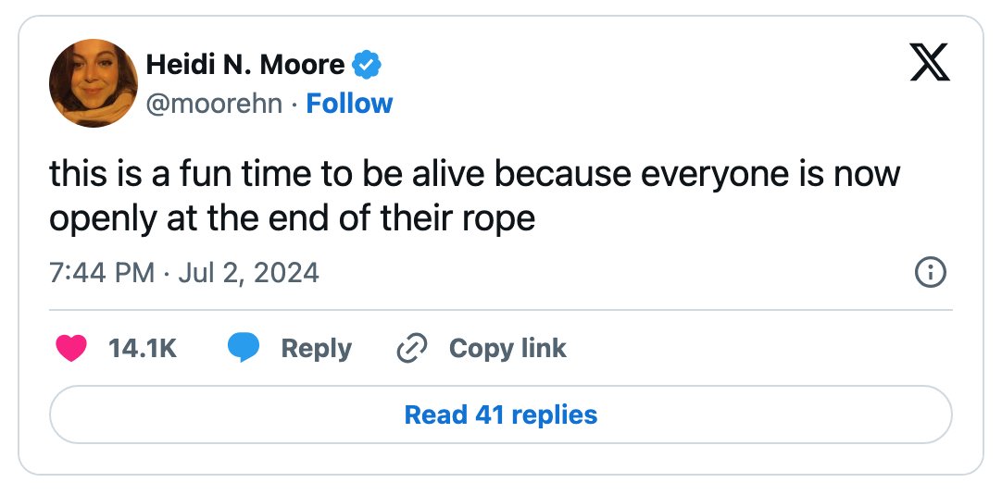Click the blue speech bubble reply icon
The height and width of the screenshot is (495, 1002).
pos(244,348)
